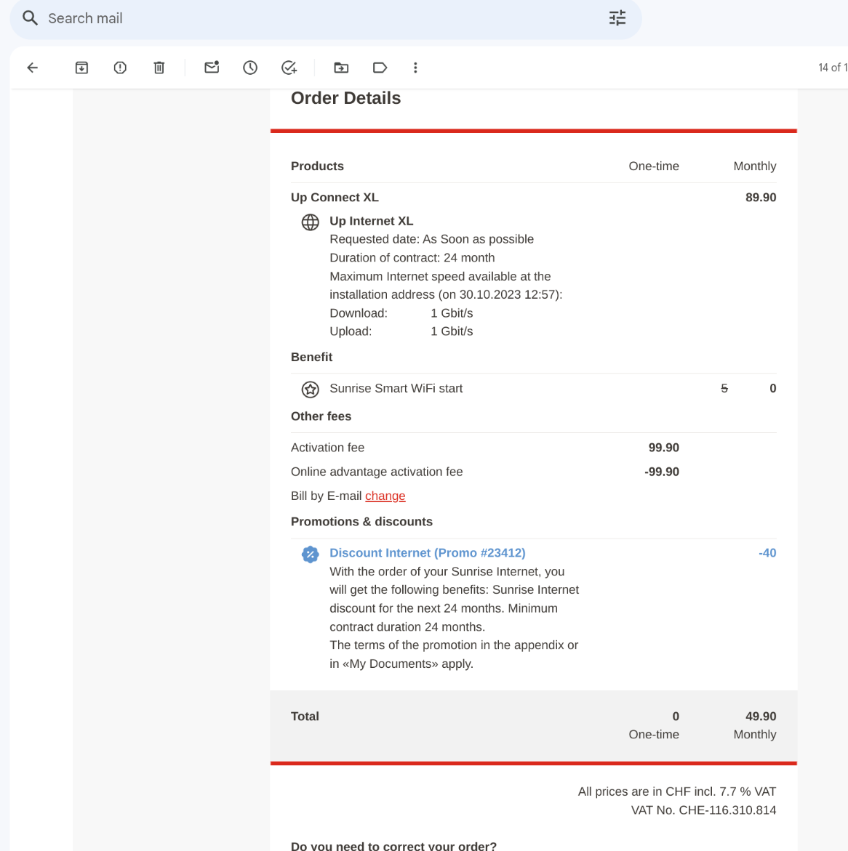
Task: Open the Labels icon
Action: pyautogui.click(x=380, y=68)
